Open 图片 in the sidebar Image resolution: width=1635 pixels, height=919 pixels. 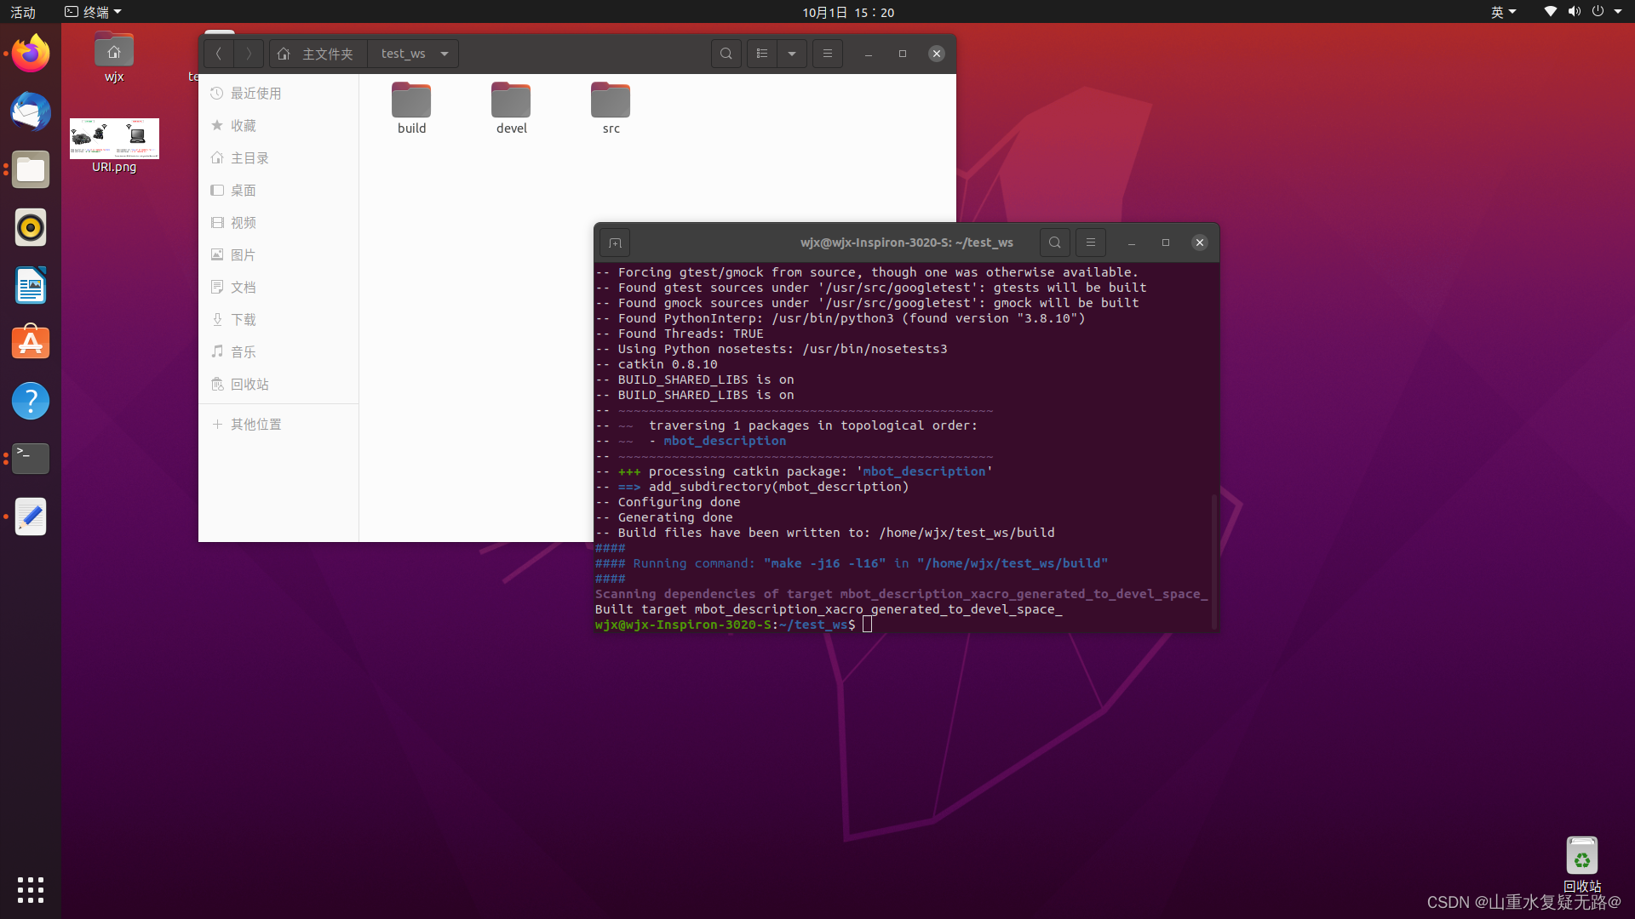pos(278,254)
